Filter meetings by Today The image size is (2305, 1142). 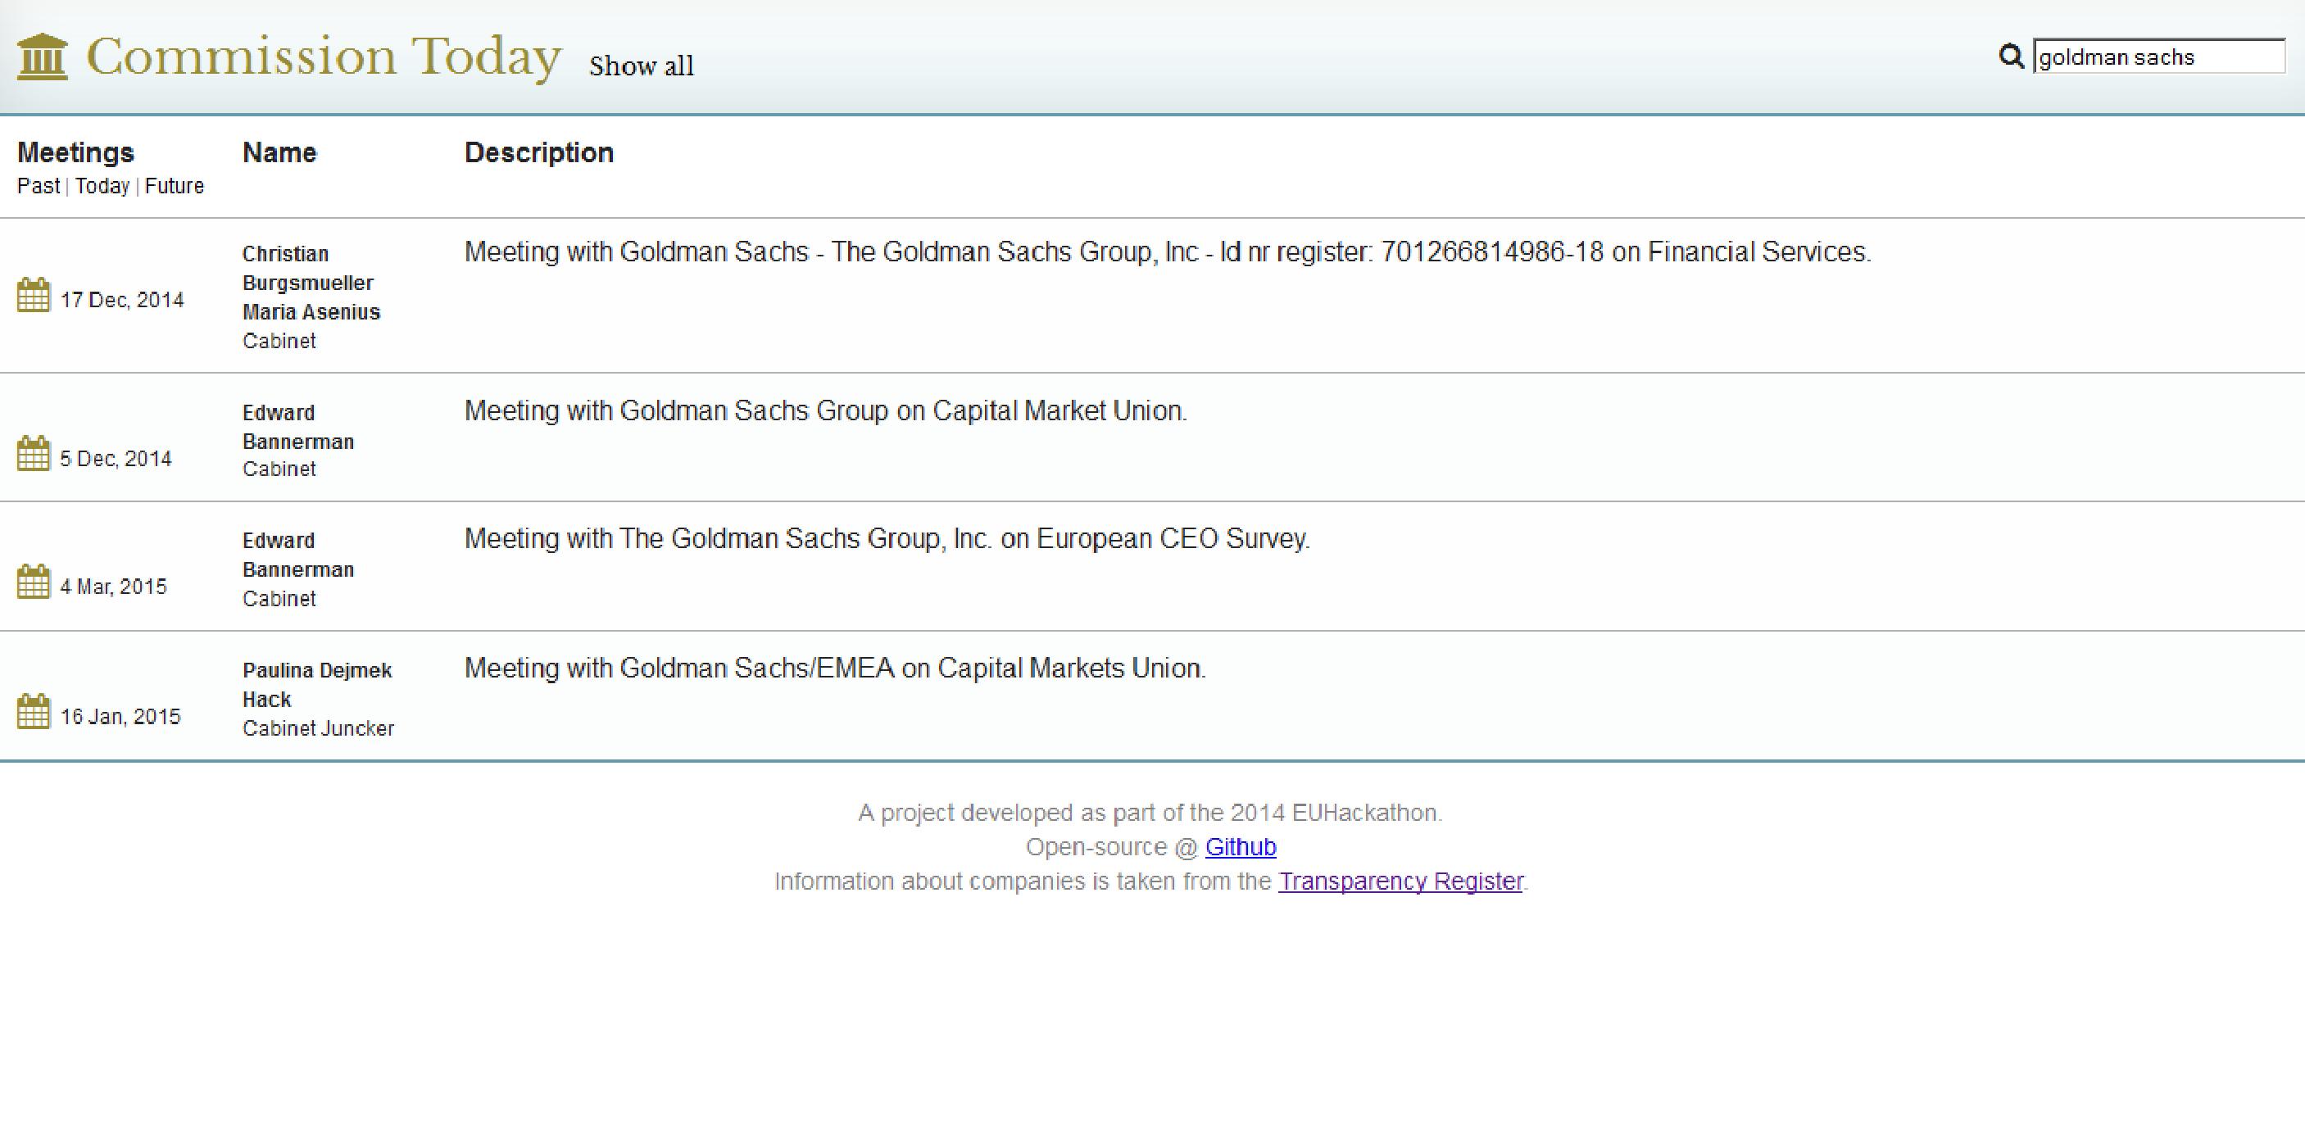pos(102,186)
